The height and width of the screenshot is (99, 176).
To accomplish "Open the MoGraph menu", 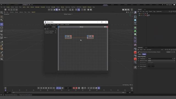I will [x=37, y=7].
